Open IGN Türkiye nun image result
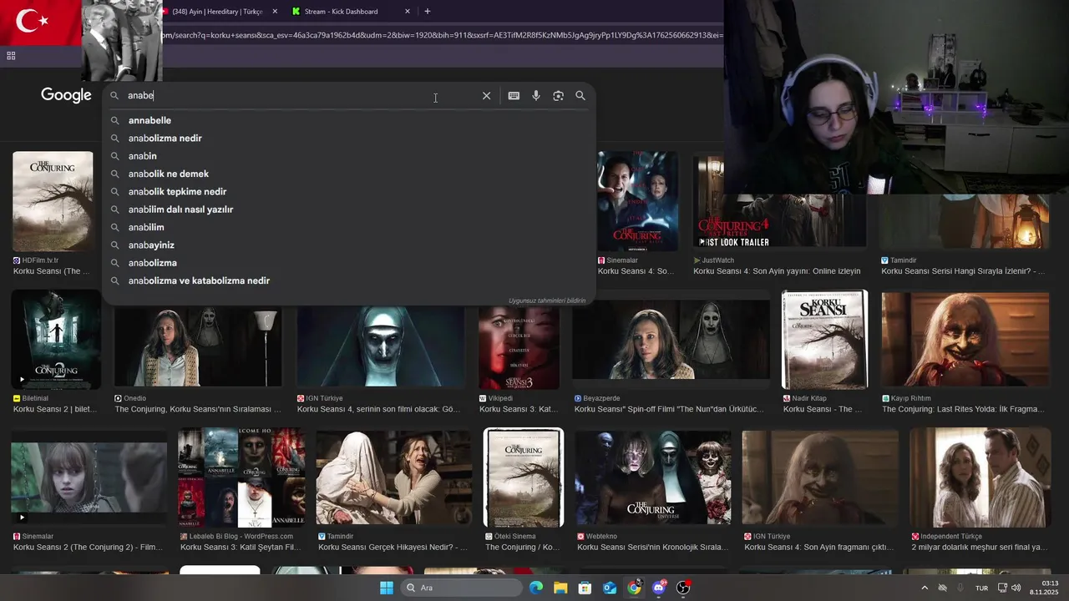The width and height of the screenshot is (1069, 601). click(380, 347)
